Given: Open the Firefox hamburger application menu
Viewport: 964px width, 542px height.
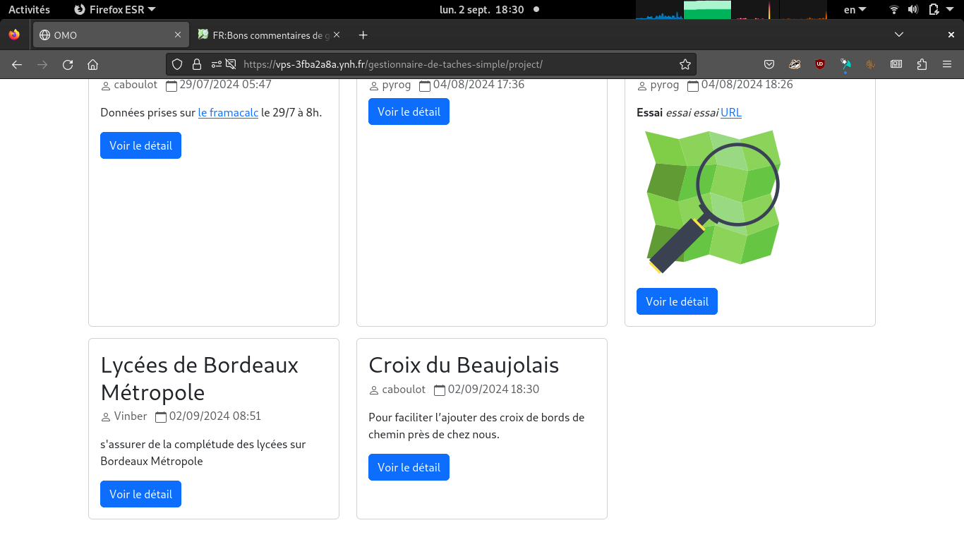Looking at the screenshot, I should (x=947, y=64).
